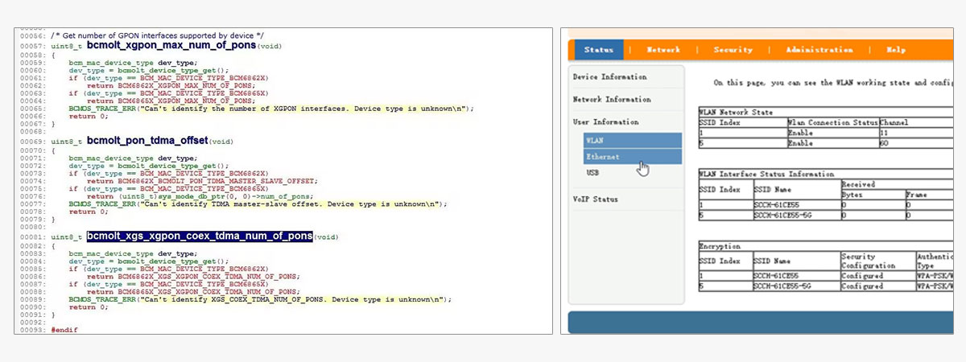Click the bcmolt_xgpon_max_num_of_pons function name
Image resolution: width=966 pixels, height=362 pixels.
171,46
